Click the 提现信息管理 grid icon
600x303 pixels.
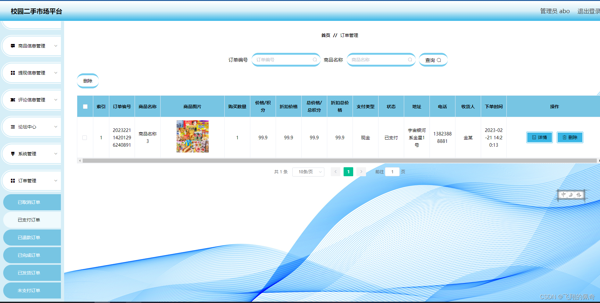tap(13, 73)
